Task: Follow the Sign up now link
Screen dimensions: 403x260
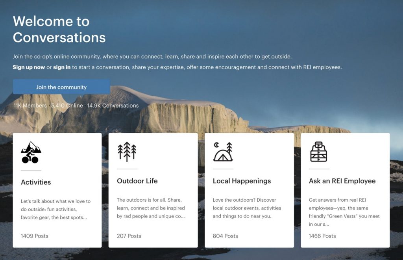Action: click(x=29, y=67)
